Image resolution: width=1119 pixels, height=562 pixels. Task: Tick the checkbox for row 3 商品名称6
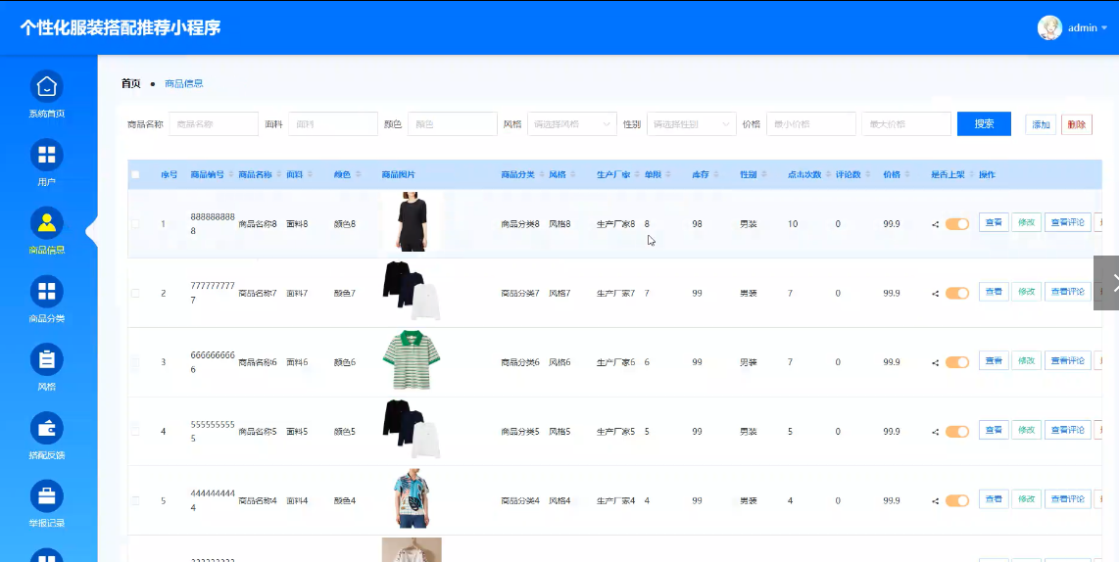point(135,362)
